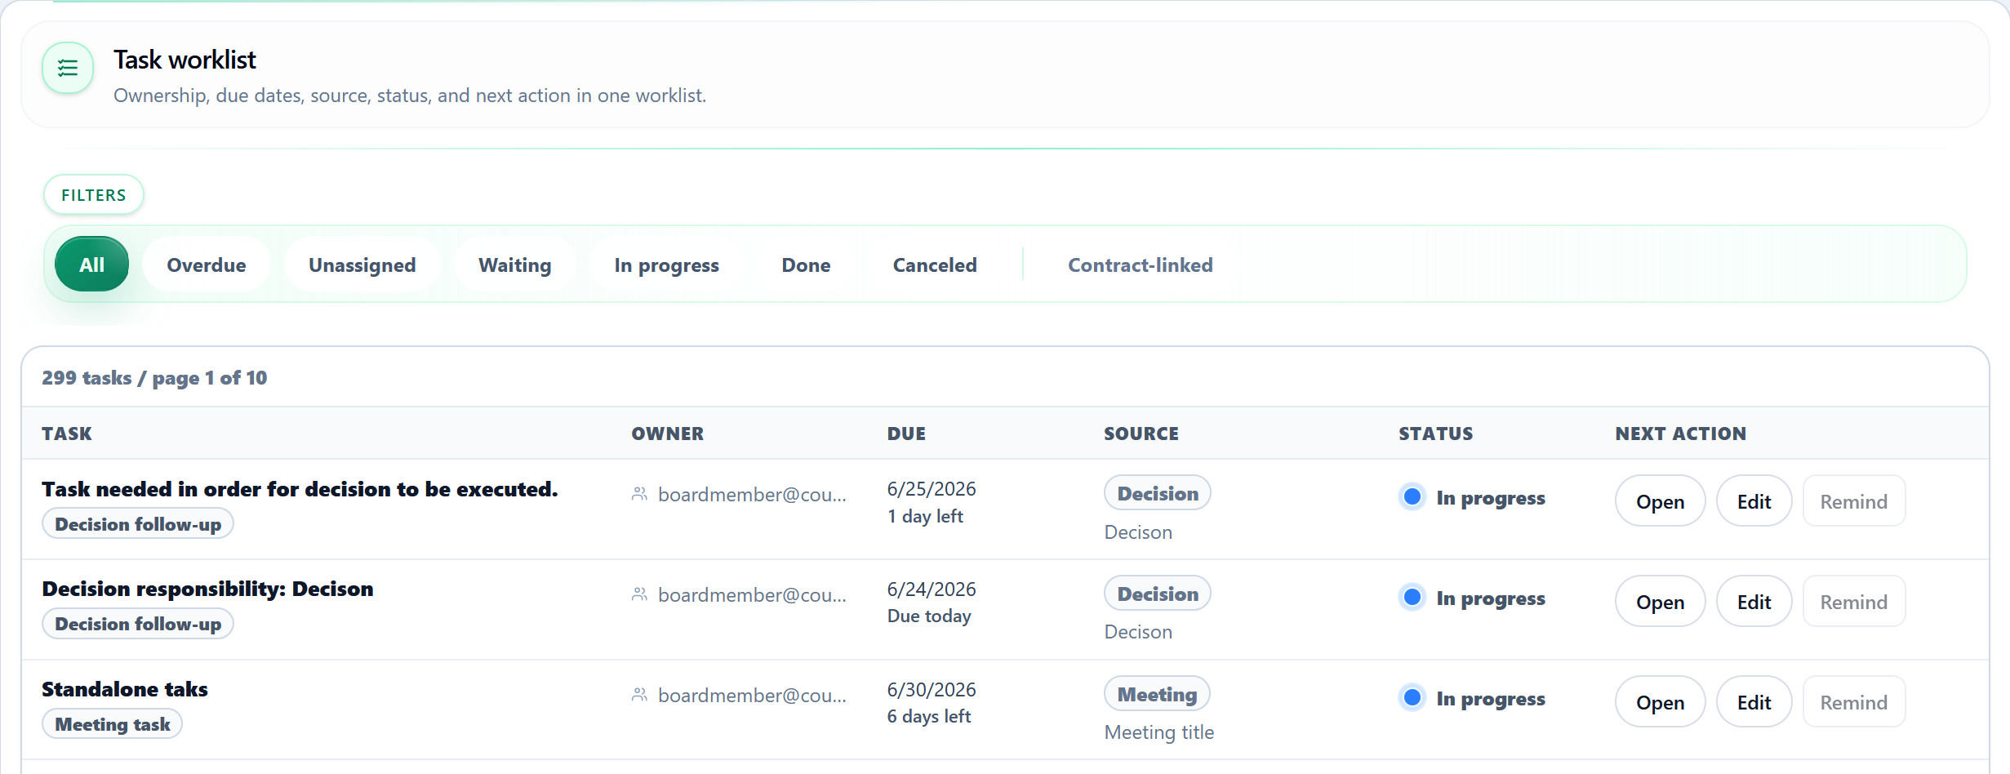
Task: Click Decision source badge on Due today row
Action: [x=1158, y=594]
